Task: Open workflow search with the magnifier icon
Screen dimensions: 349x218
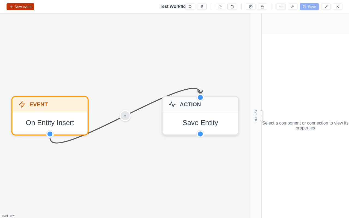Action: (x=190, y=7)
